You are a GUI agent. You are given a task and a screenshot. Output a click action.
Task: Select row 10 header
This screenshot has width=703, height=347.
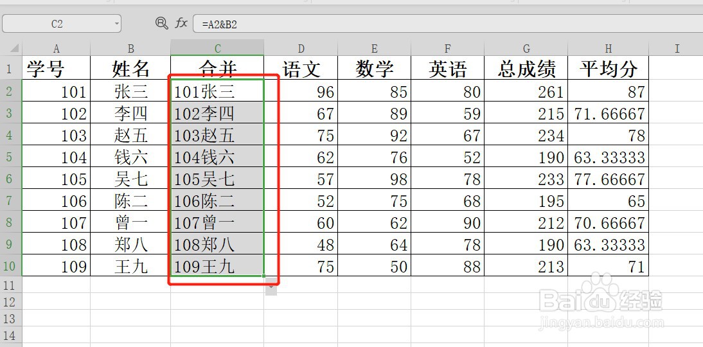pyautogui.click(x=11, y=266)
